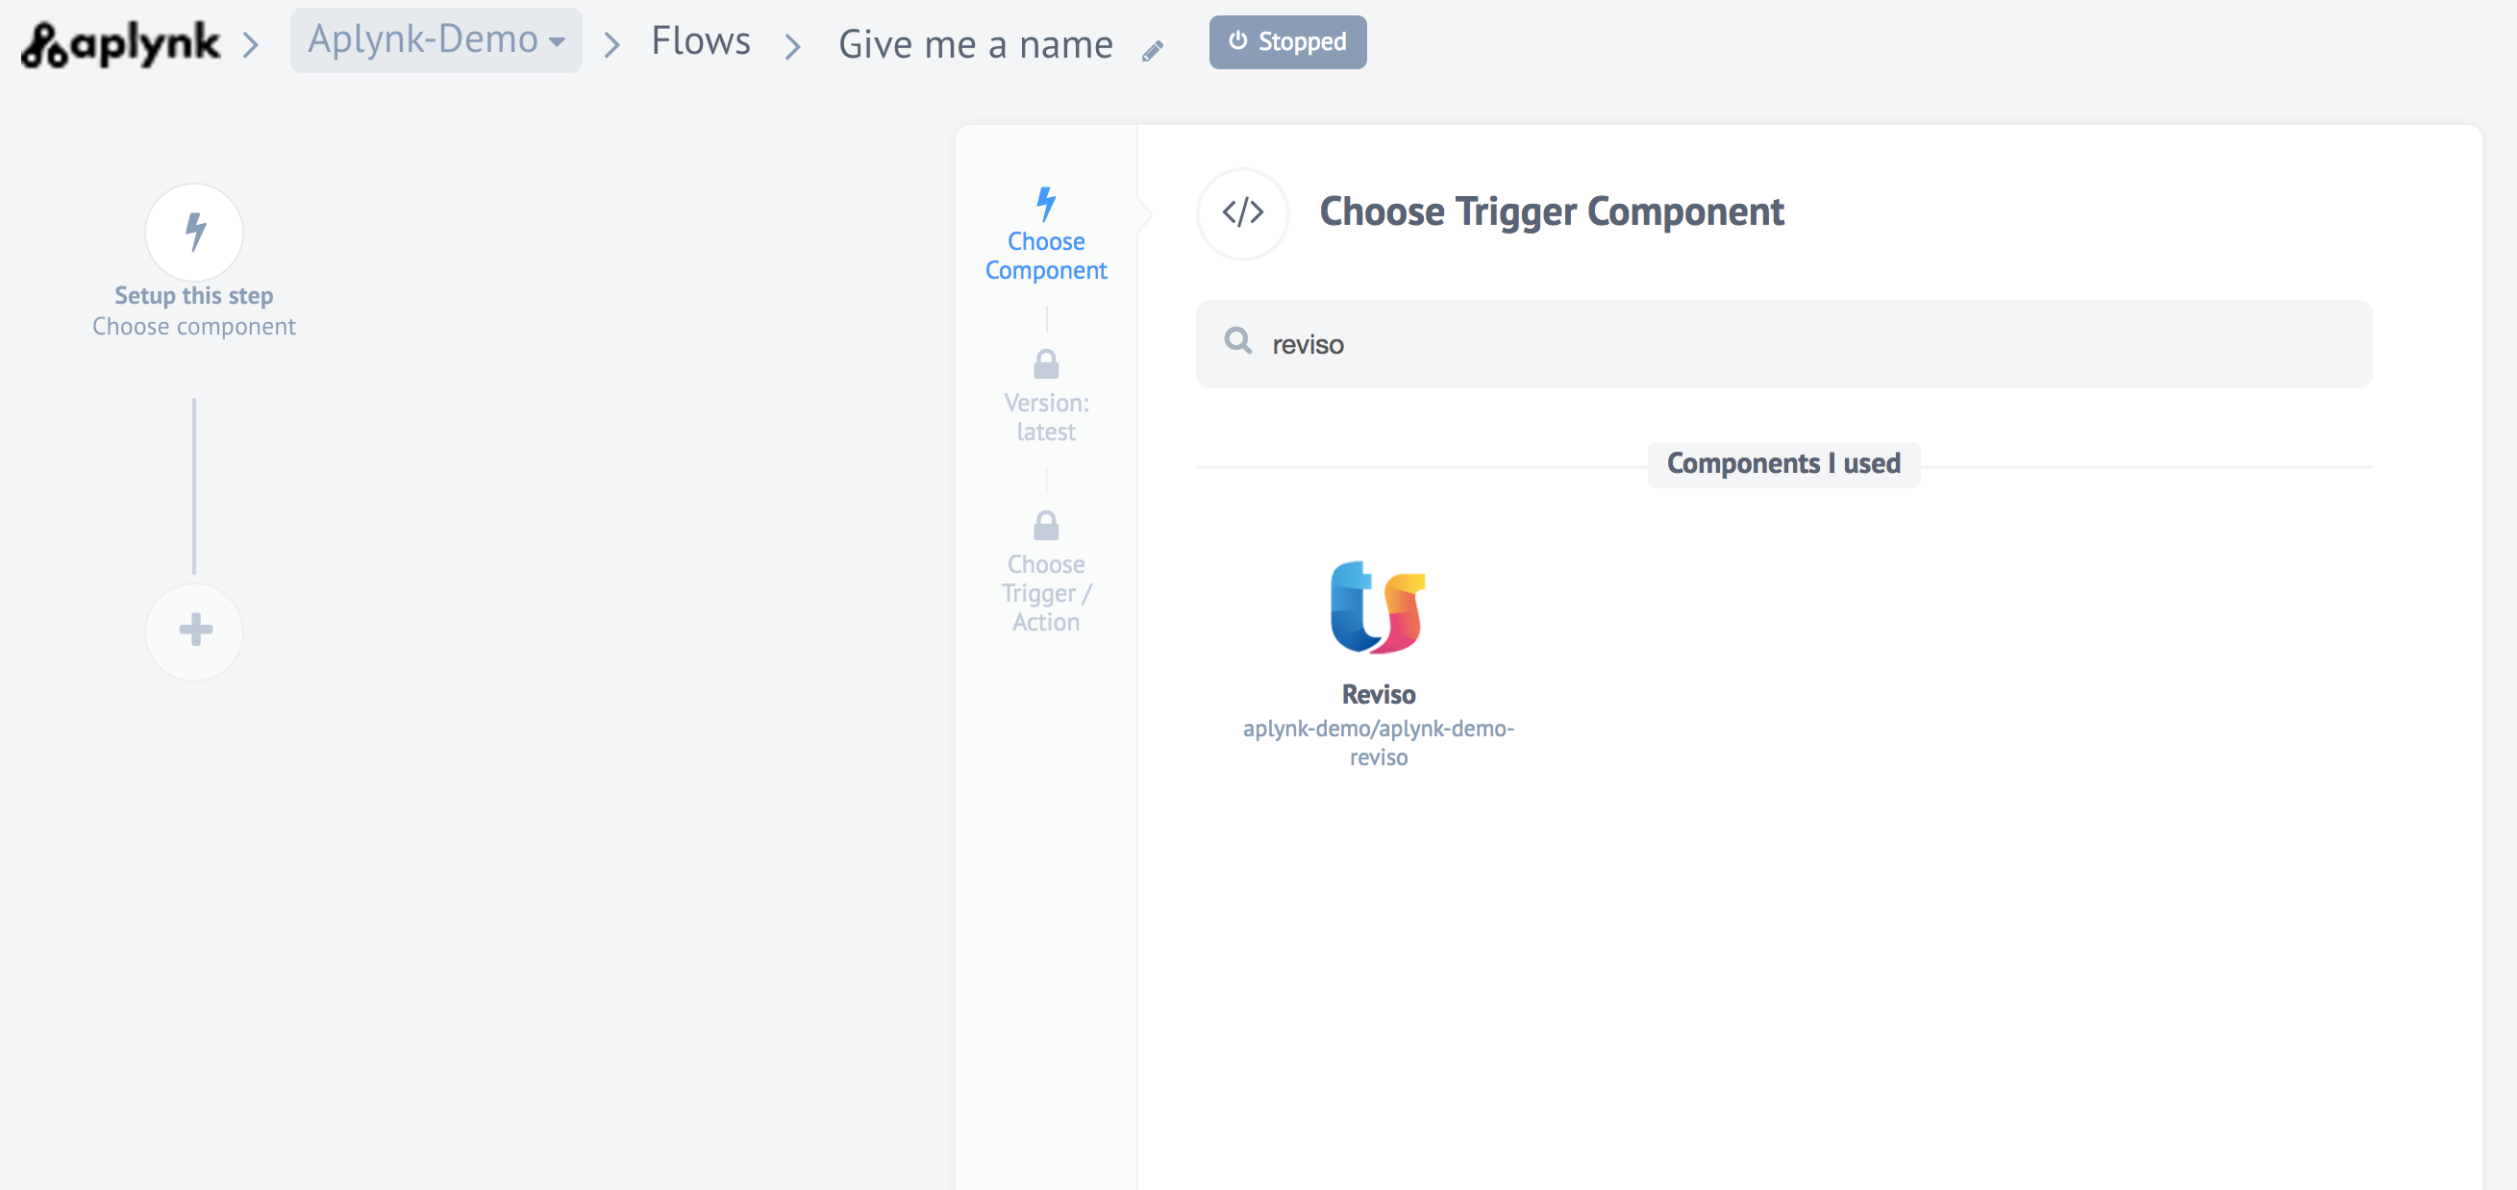2517x1190 pixels.
Task: Click the lightning bolt trigger step circle
Action: click(x=194, y=233)
